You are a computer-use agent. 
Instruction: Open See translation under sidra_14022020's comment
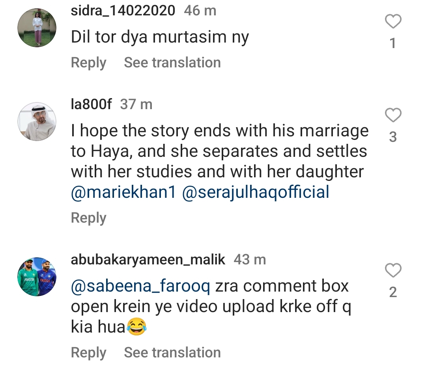(172, 62)
